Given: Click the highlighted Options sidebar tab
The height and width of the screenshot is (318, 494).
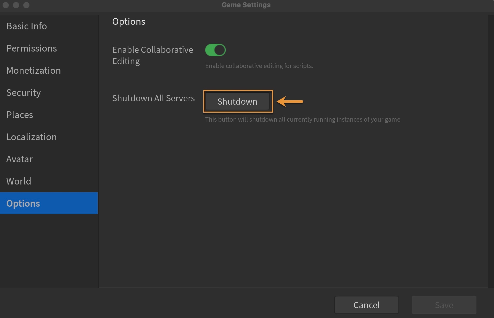Looking at the screenshot, I should tap(23, 203).
